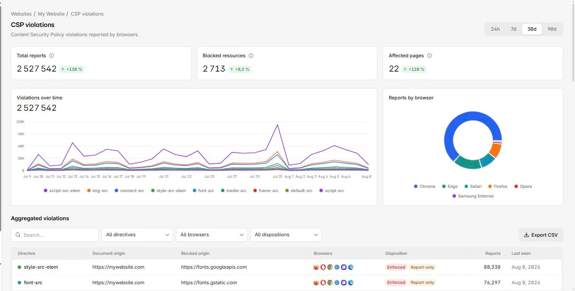Click the Firefox icon in the style-src-elem row
Image resolution: width=575 pixels, height=291 pixels.
316,267
